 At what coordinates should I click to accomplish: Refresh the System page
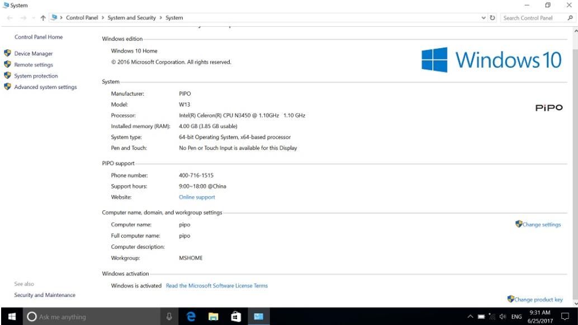(x=492, y=18)
